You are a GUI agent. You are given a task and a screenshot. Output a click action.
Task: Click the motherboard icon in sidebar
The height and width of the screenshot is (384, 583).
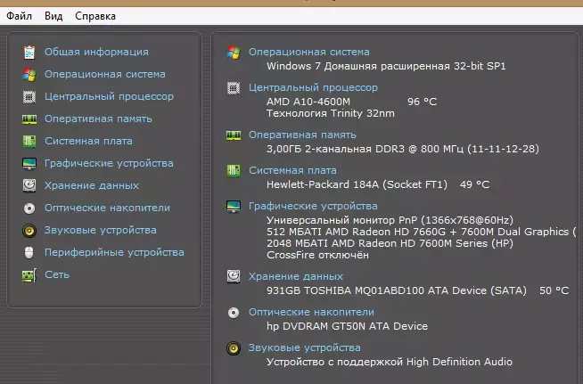click(x=29, y=142)
